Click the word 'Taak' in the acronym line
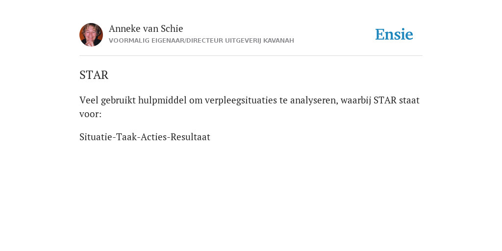The height and width of the screenshot is (251, 502). (126, 137)
